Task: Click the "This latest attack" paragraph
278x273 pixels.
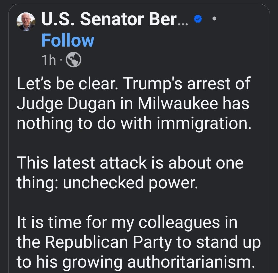Action: pos(130,173)
